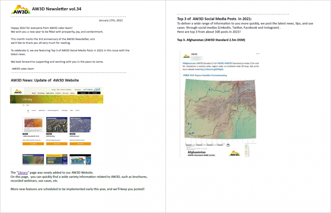The image size is (331, 213).
Task: Click the NTT DATA logo in website screenshot
Action: click(88, 89)
